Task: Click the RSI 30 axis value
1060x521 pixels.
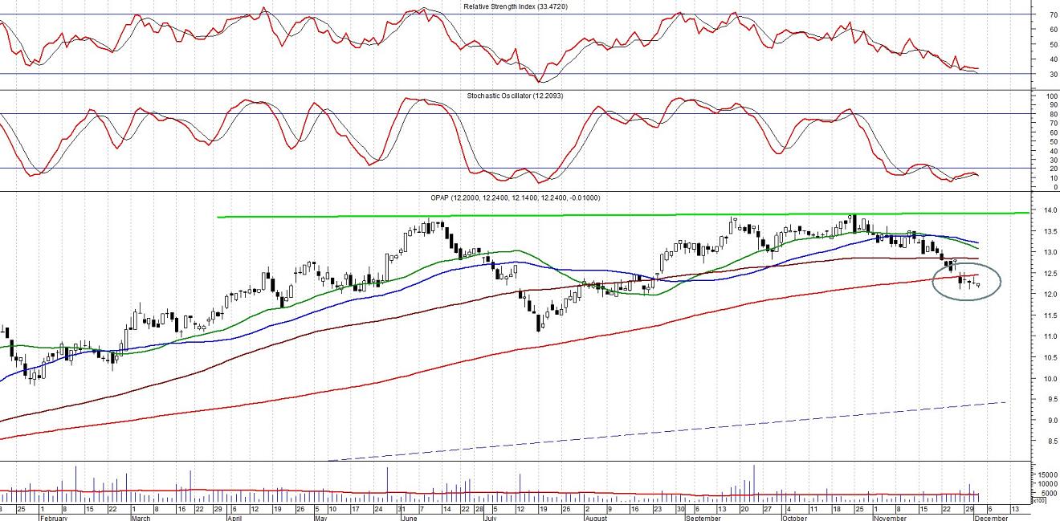Action: pyautogui.click(x=1052, y=74)
